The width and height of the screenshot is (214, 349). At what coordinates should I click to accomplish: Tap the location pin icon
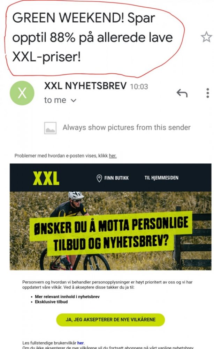click(x=99, y=178)
